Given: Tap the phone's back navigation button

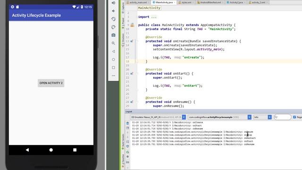Looking at the screenshot, I should click(27, 150).
